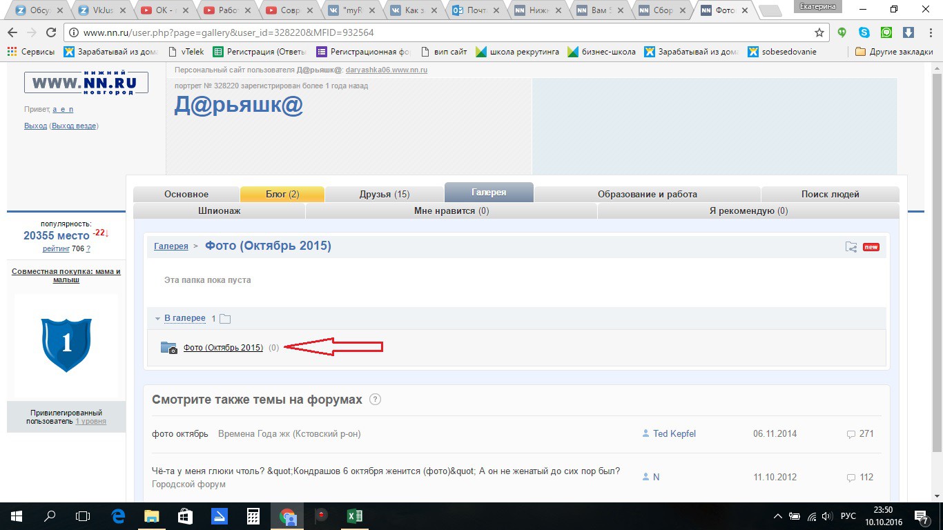The width and height of the screenshot is (943, 530).
Task: Open Excel from the Windows taskbar
Action: (355, 516)
